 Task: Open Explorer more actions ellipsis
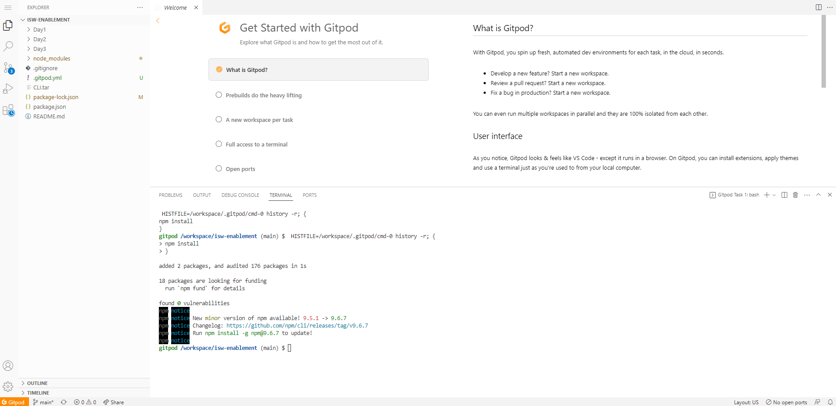[x=140, y=7]
